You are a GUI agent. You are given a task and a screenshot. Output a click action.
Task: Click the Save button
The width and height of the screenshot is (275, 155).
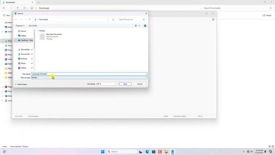pos(125,84)
